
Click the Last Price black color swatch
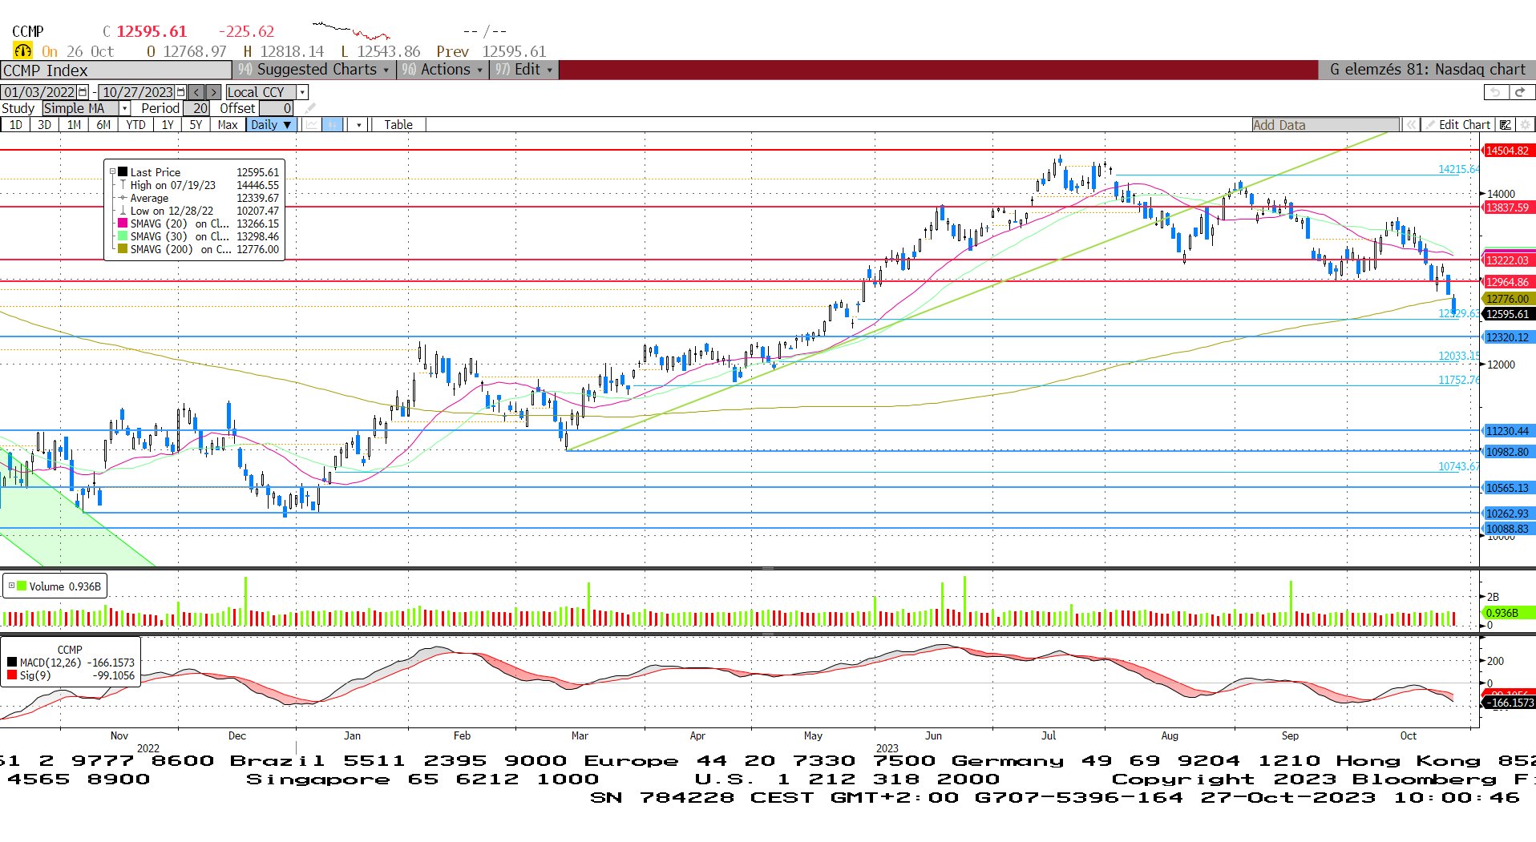(123, 171)
